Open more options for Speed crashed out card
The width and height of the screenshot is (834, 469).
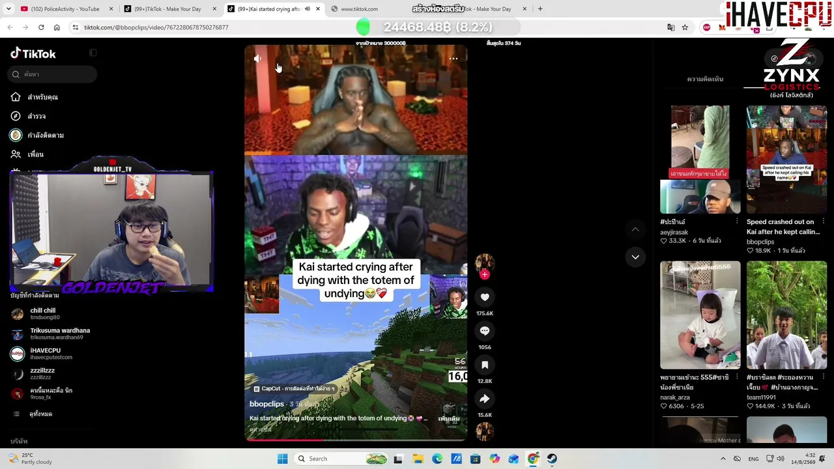point(823,221)
